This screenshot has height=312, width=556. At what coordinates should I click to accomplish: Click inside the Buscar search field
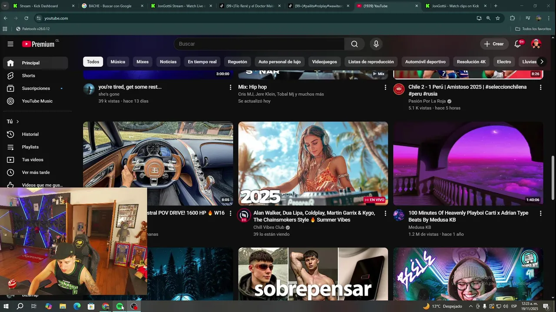tap(259, 44)
